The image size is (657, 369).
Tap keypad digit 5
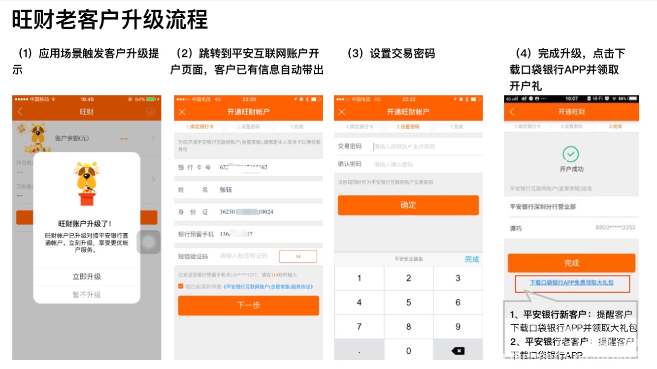click(x=408, y=303)
